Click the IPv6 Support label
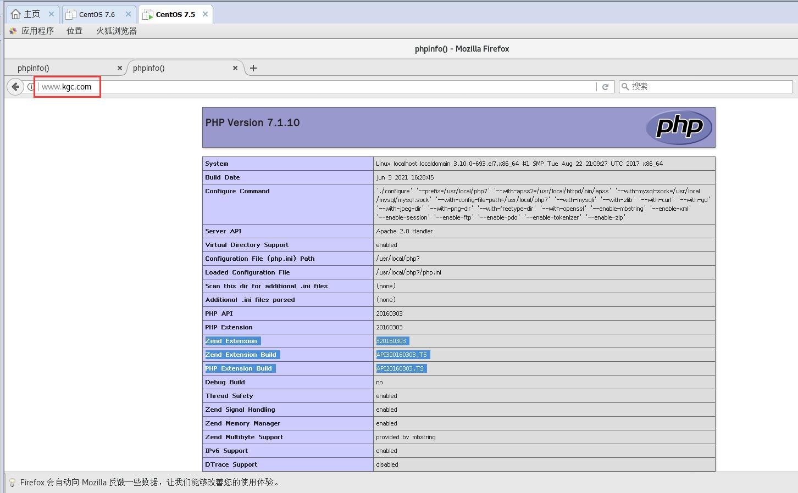 click(x=226, y=451)
